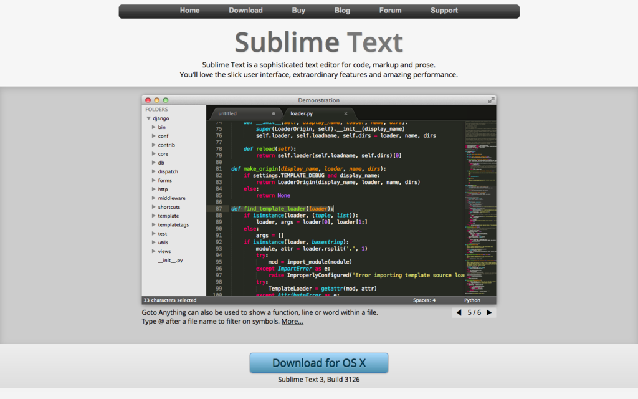Image resolution: width=638 pixels, height=399 pixels.
Task: Click '33 characters selected' status text
Action: pyautogui.click(x=170, y=300)
